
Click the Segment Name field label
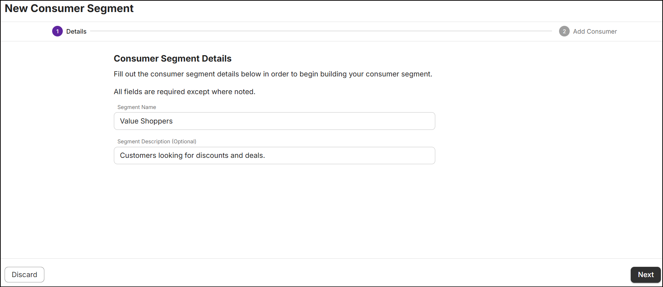pyautogui.click(x=137, y=107)
